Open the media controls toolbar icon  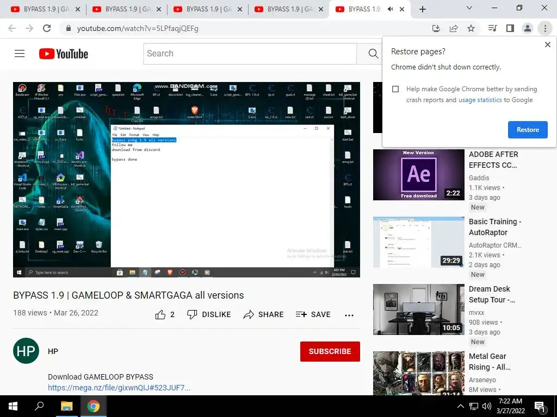point(492,28)
